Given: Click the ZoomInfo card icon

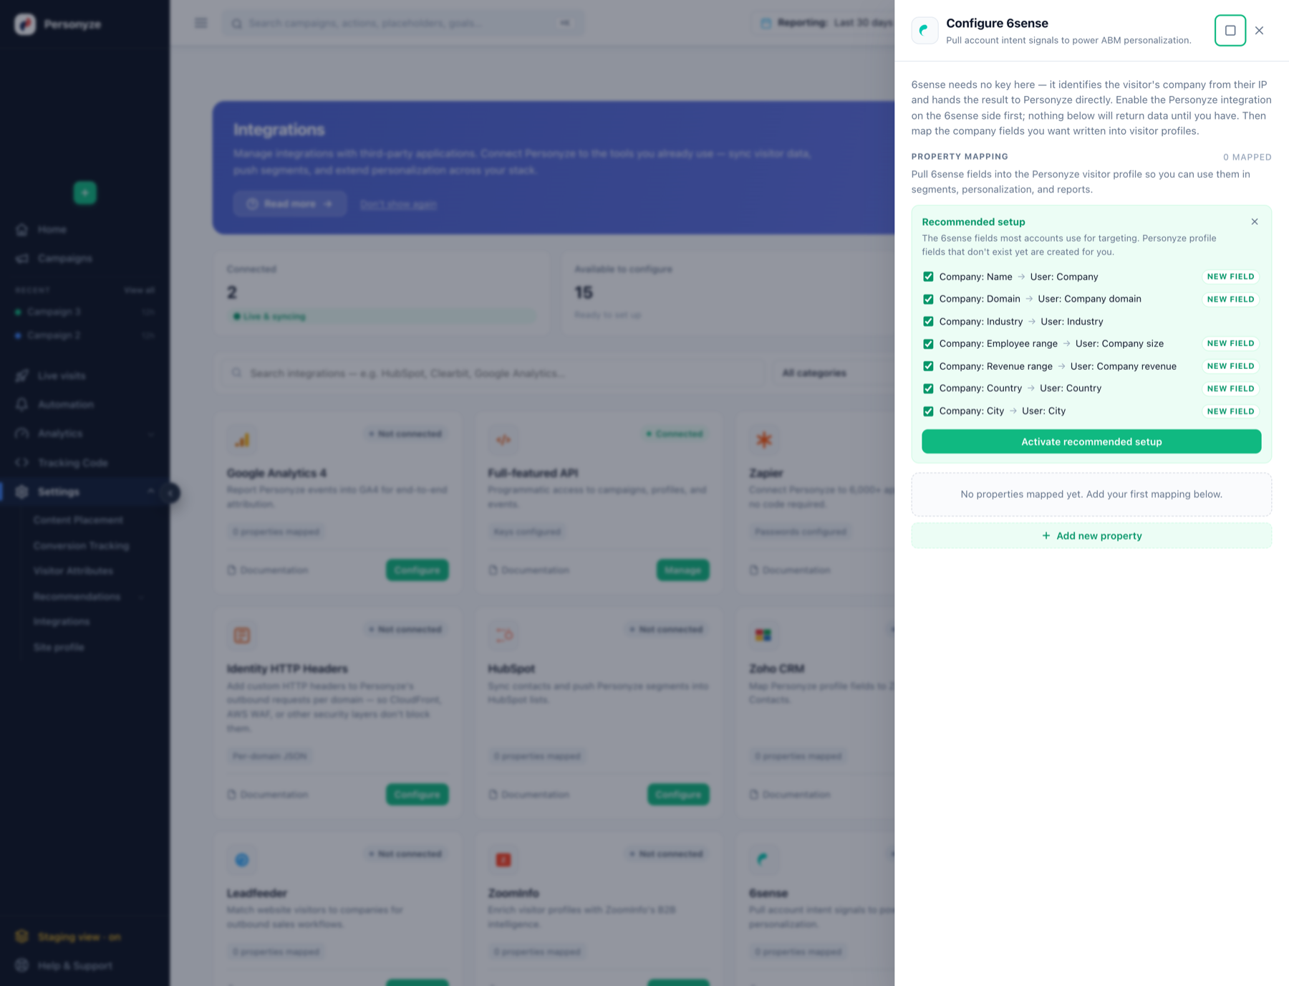Looking at the screenshot, I should tap(503, 859).
